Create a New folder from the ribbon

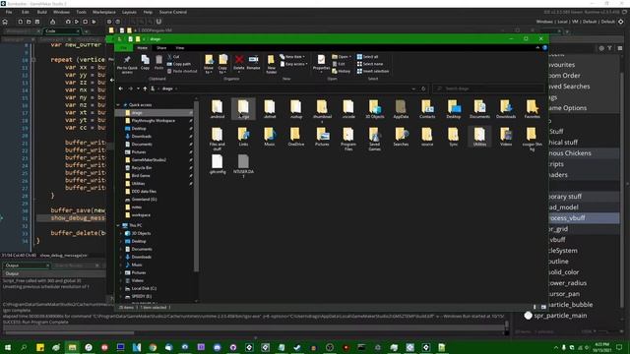pos(272,64)
